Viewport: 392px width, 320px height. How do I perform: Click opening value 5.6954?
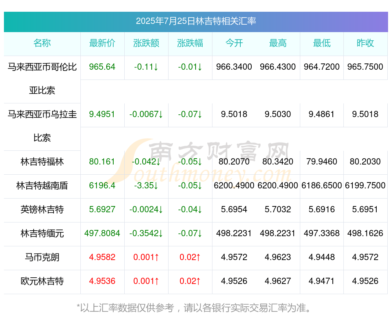pyautogui.click(x=234, y=209)
